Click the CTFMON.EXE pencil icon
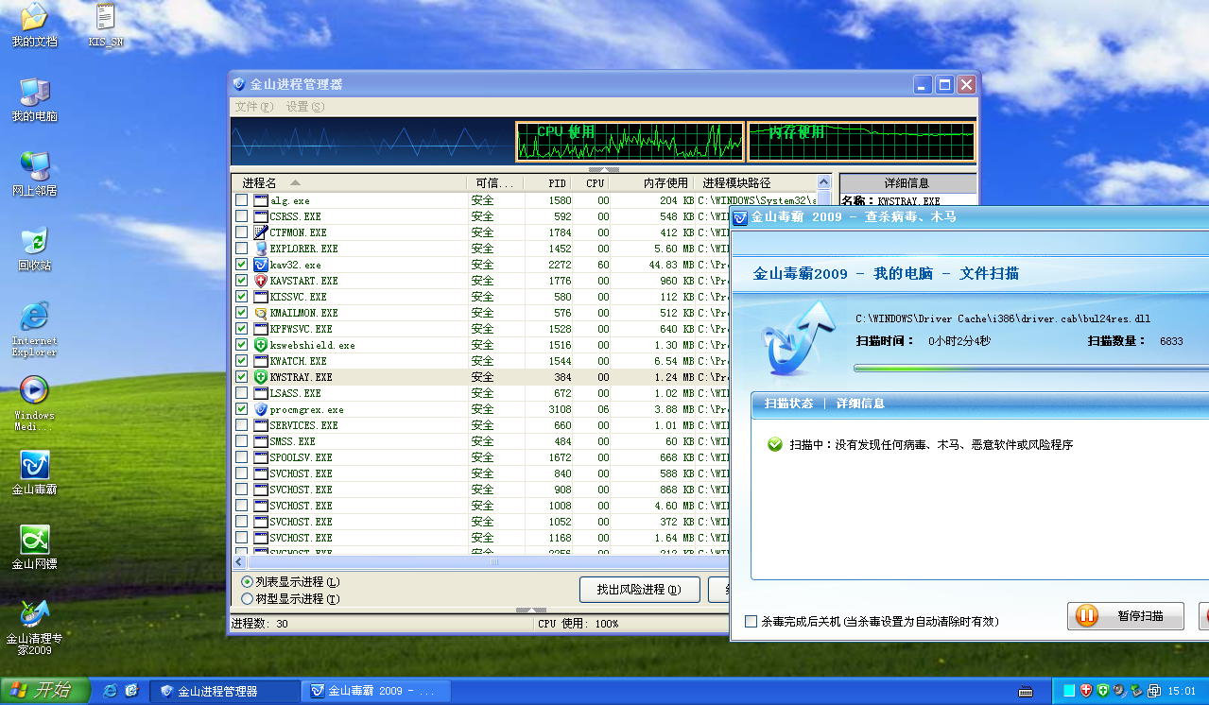 tap(261, 232)
